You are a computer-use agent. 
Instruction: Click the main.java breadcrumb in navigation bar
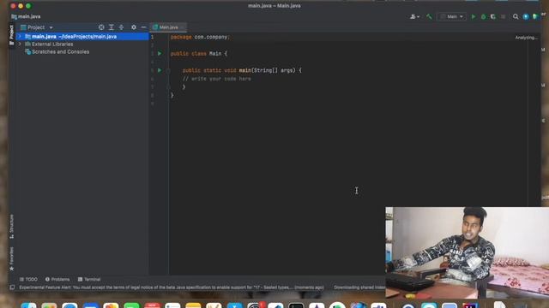click(26, 16)
